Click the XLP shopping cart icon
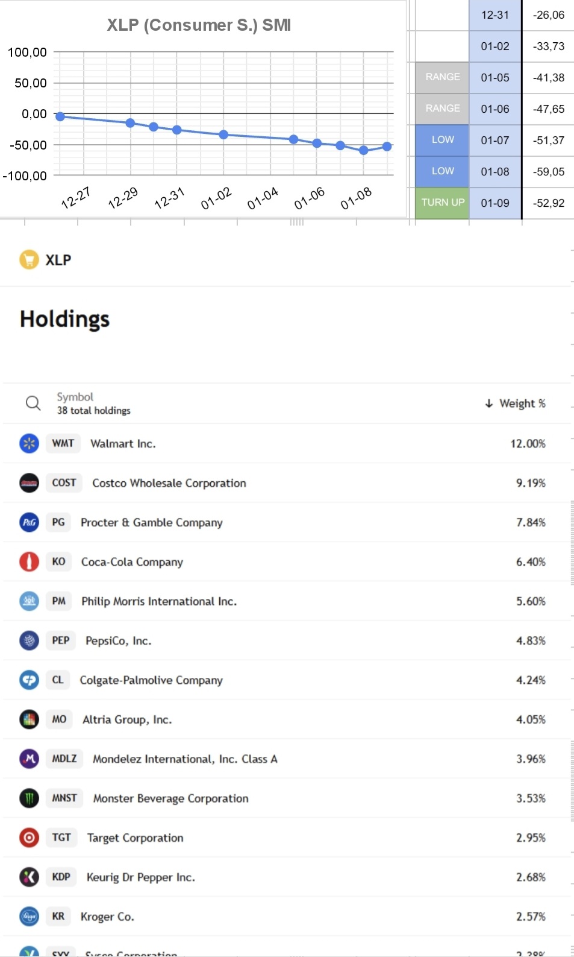The width and height of the screenshot is (574, 957). pyautogui.click(x=29, y=259)
